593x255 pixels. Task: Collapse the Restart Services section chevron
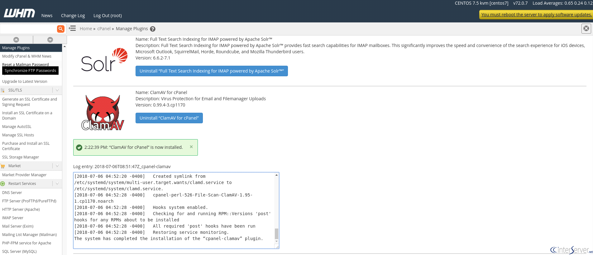(x=57, y=184)
